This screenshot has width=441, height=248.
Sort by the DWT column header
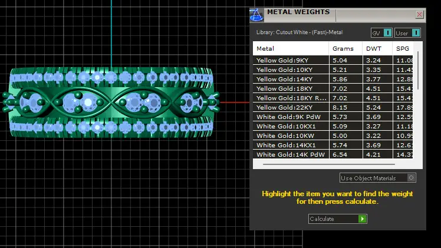(377, 48)
